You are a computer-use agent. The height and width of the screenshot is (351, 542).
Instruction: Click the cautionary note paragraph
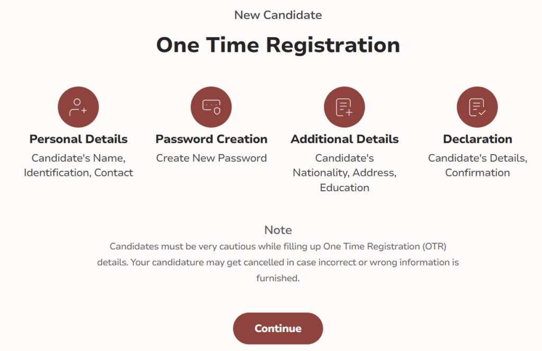(278, 262)
